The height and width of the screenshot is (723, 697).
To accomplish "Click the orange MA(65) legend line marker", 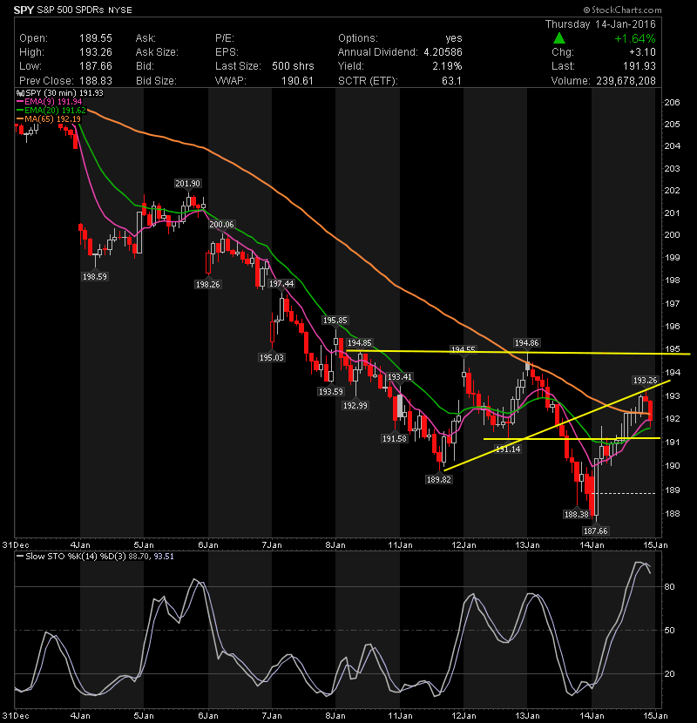I will tap(20, 119).
